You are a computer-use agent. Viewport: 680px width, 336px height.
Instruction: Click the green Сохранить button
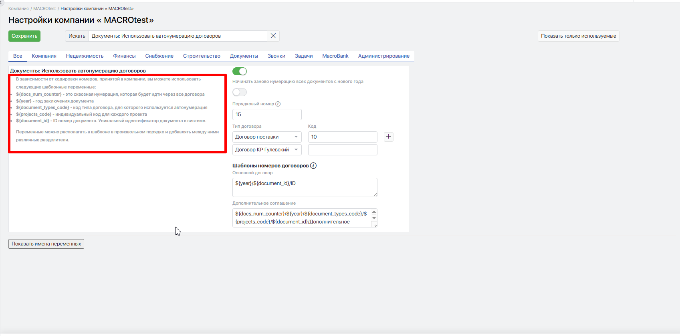tap(24, 36)
